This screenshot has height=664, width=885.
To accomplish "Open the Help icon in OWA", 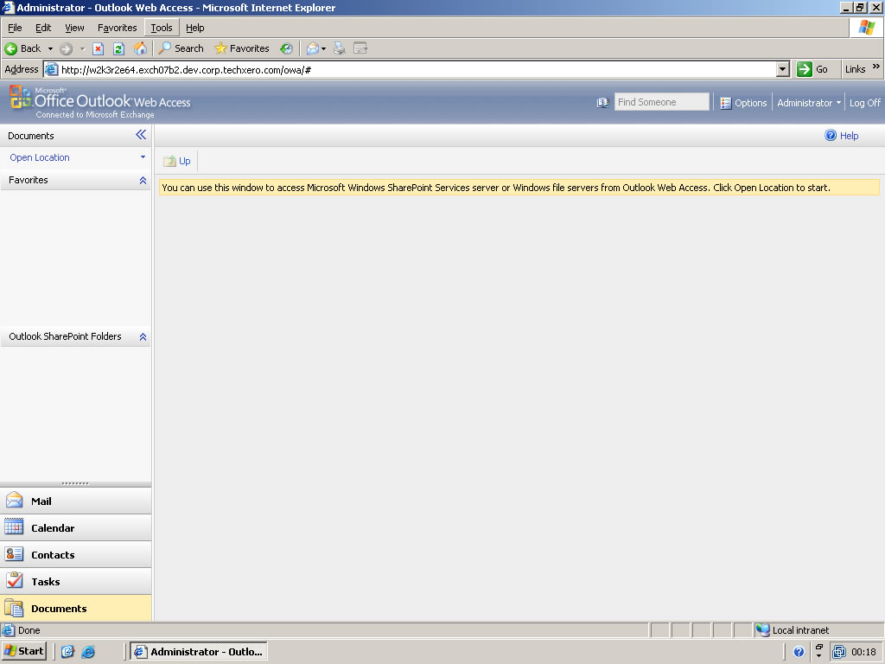I will (831, 136).
